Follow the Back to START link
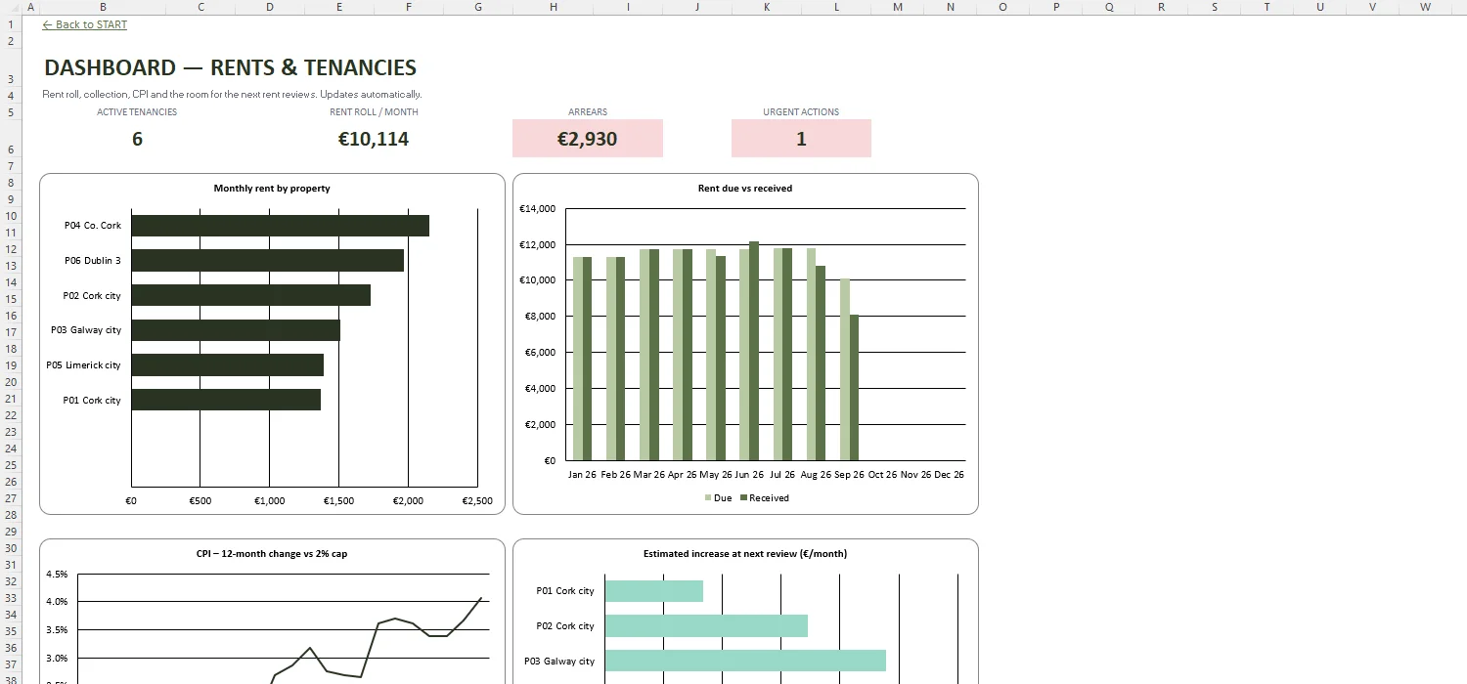Screen dimensions: 1467x684 click(x=85, y=24)
